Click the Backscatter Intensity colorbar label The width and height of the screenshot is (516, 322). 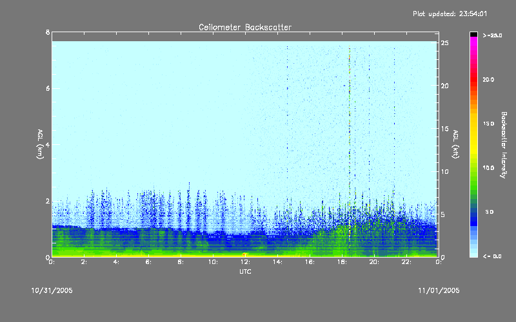504,145
